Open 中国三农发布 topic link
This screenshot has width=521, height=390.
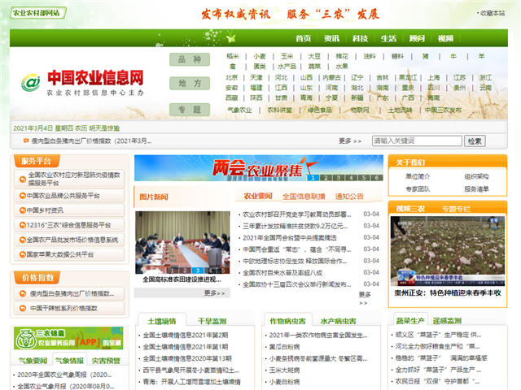[443, 110]
